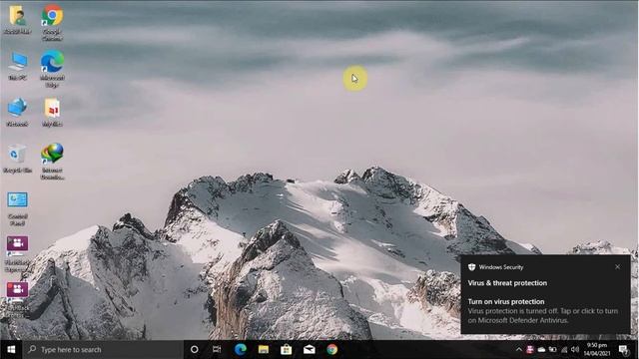The height and width of the screenshot is (359, 639).
Task: Open Task View on the taskbar
Action: [x=217, y=349]
